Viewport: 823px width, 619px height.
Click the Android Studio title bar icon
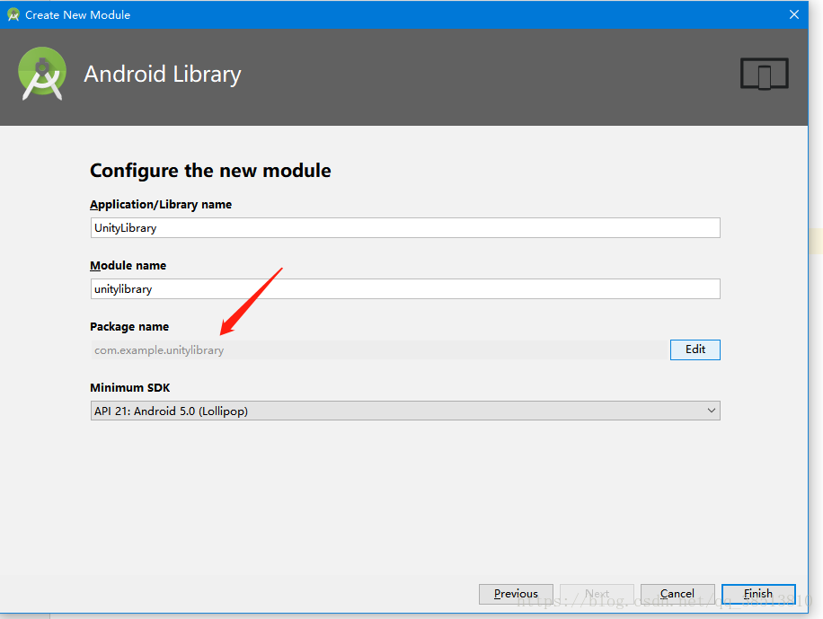point(13,14)
